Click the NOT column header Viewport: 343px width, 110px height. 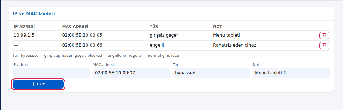[217, 26]
